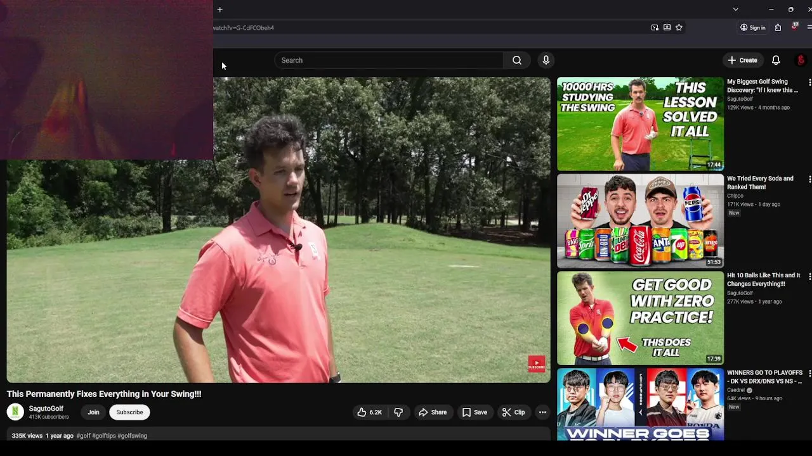Click SagutoGolf under 'My Biggest Golf Swing' video
The image size is (812, 456).
coord(740,99)
